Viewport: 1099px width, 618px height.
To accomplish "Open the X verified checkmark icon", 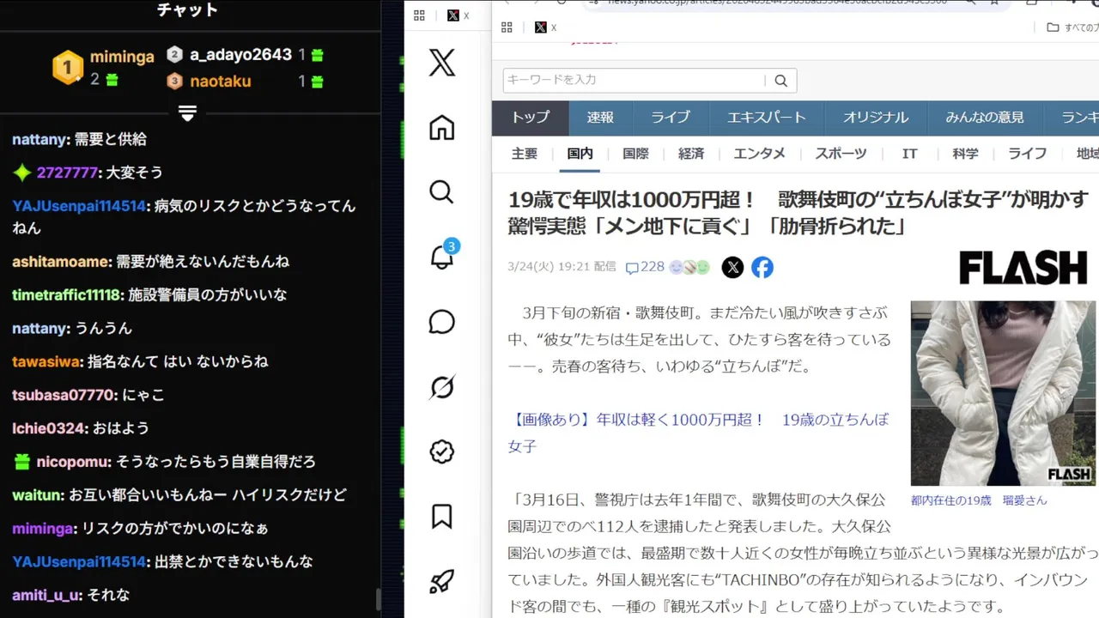I will pyautogui.click(x=441, y=451).
